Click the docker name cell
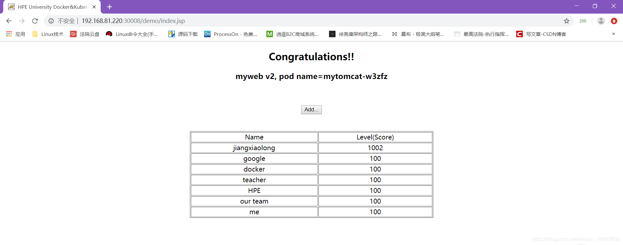623x245 pixels. point(254,169)
